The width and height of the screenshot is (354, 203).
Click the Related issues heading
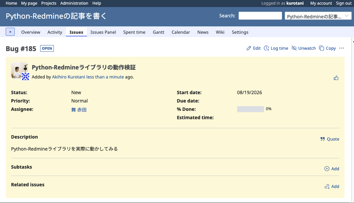(x=28, y=185)
